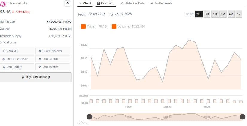Image resolution: width=247 pixels, height=126 pixels.
Task: Click the Uniswap unicorn logo icon
Action: pyautogui.click(x=3, y=4)
